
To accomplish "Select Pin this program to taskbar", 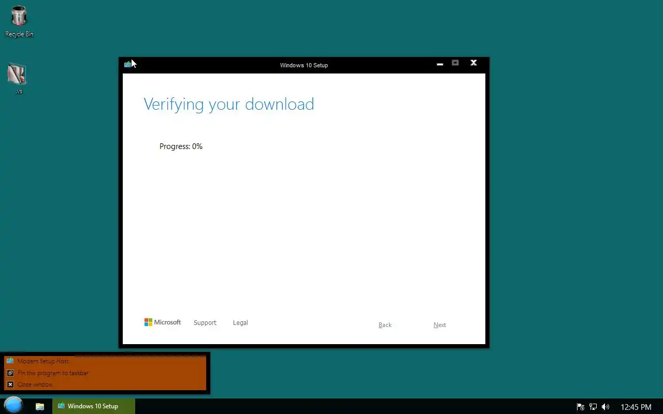I will (x=105, y=373).
